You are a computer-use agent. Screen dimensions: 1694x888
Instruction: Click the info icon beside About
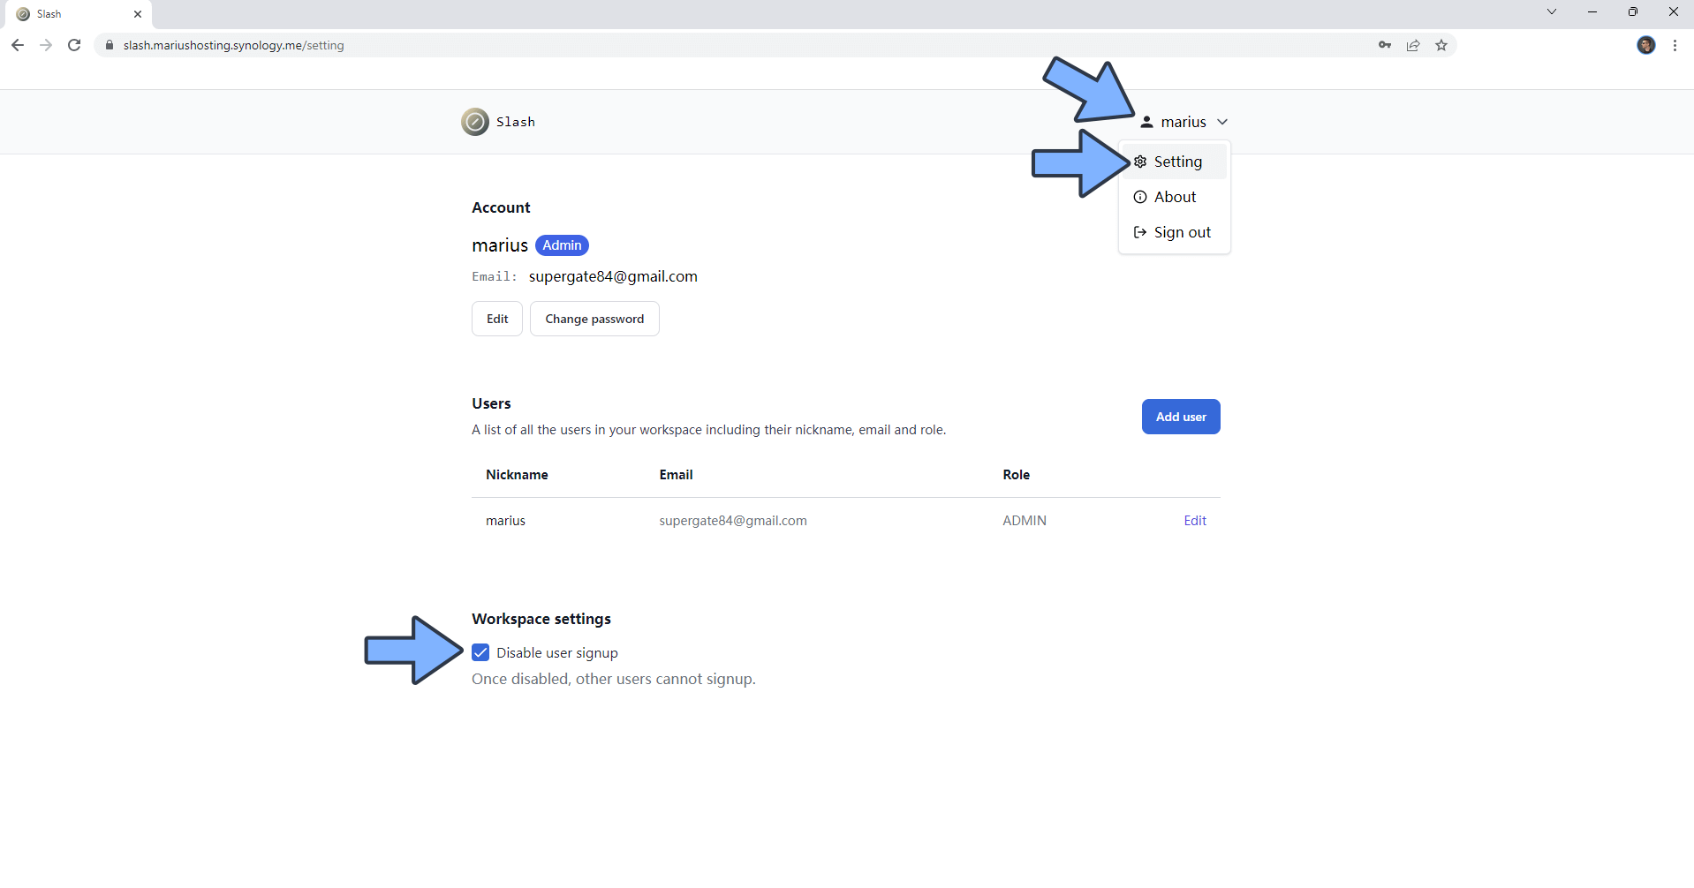pyautogui.click(x=1139, y=196)
